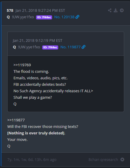The height and width of the screenshot is (168, 130).
Task: Click chain link icon beside No. 120138
Action: point(77,17)
